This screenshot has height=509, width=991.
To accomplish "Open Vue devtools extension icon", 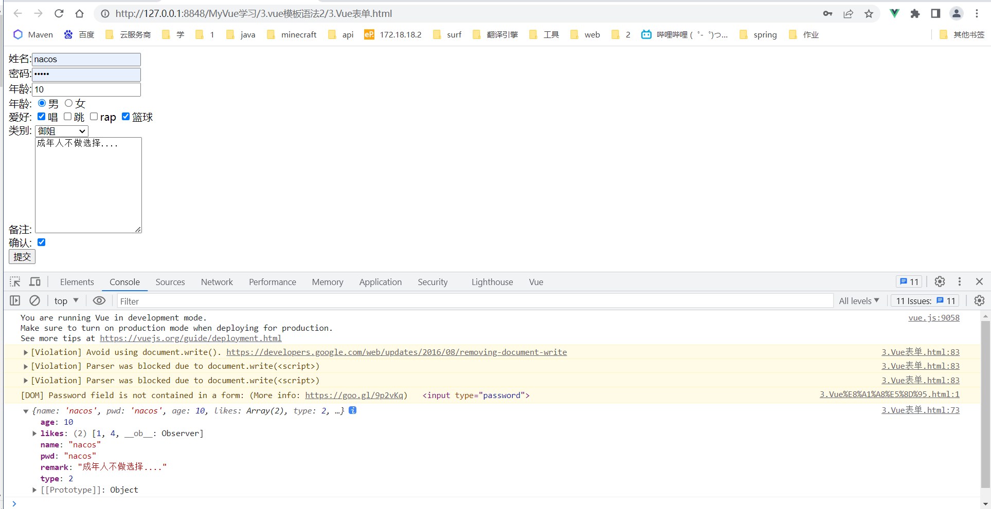I will pyautogui.click(x=894, y=14).
